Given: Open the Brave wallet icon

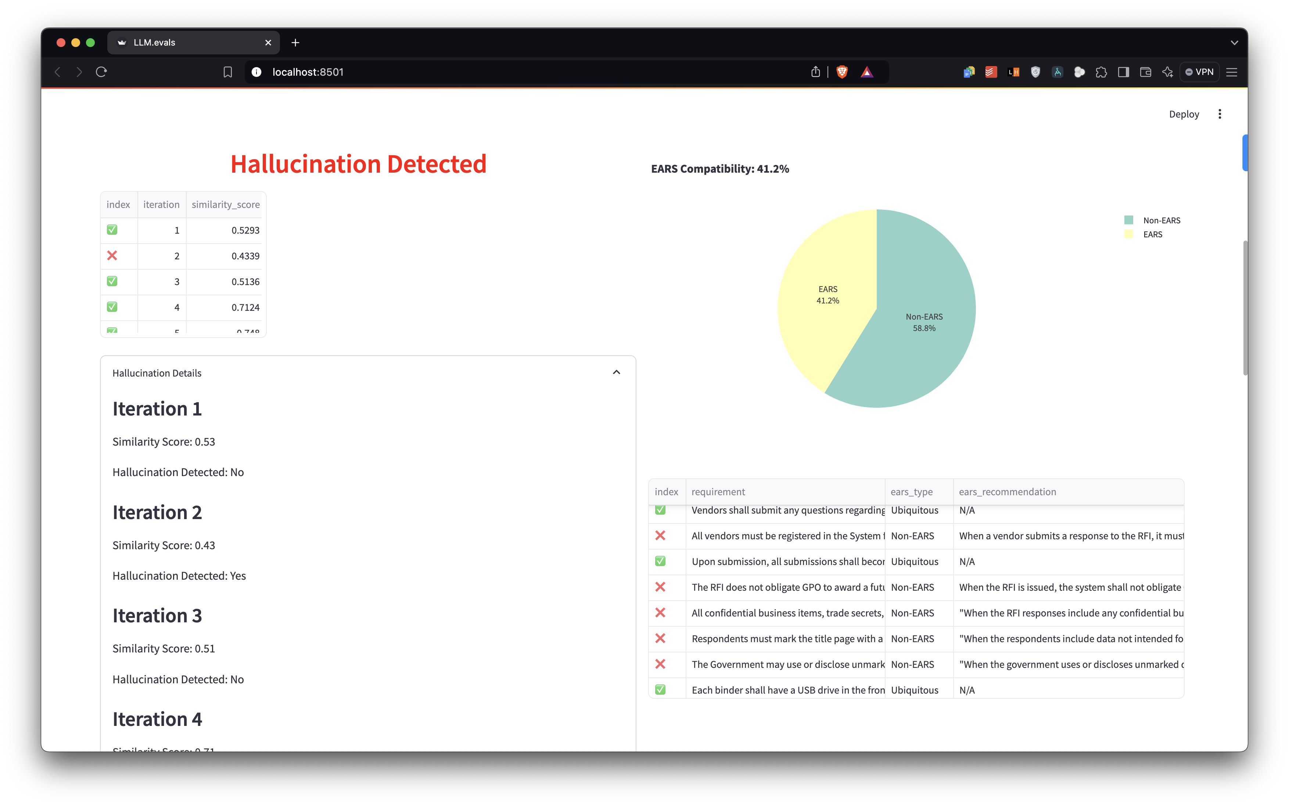Looking at the screenshot, I should [x=1145, y=72].
